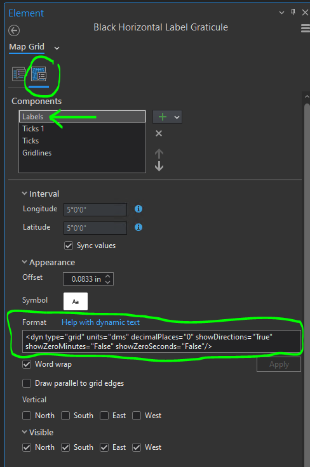310x467 pixels.
Task: Collapse the Interval section
Action: point(24,194)
